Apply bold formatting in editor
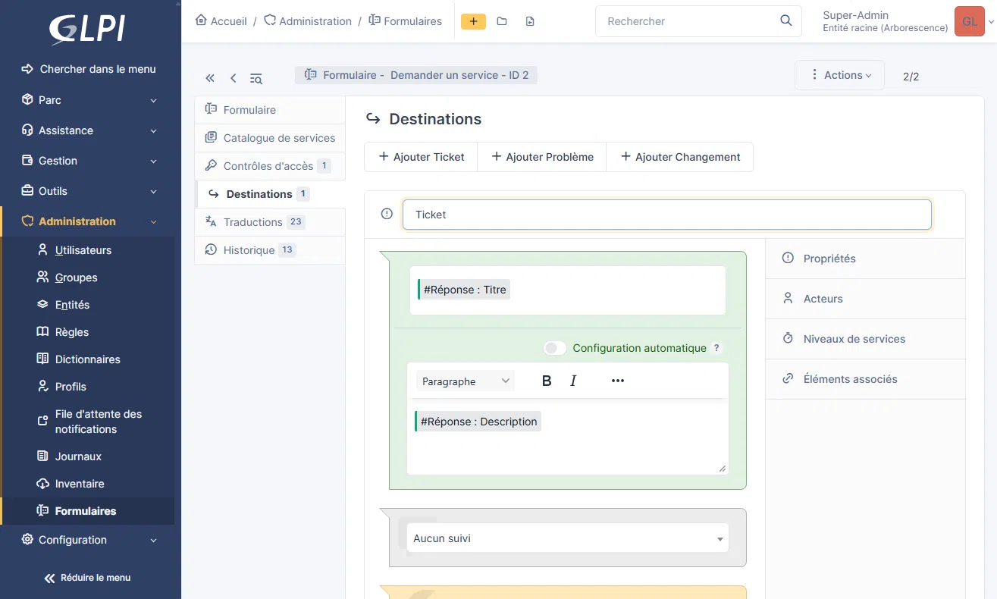 pyautogui.click(x=547, y=381)
